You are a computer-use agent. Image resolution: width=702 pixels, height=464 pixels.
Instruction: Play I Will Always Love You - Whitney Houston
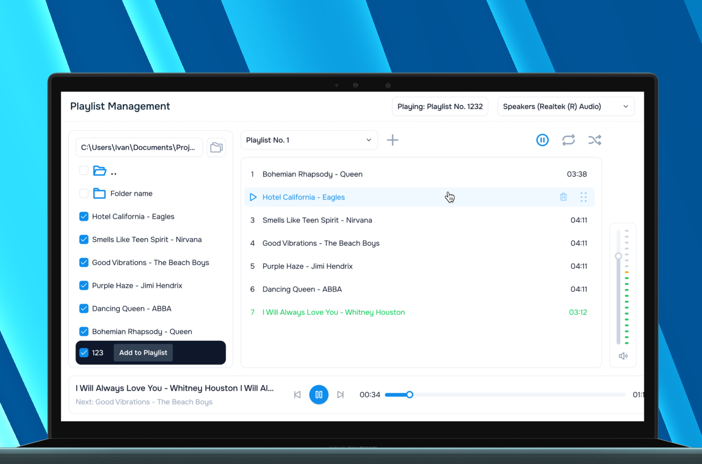click(334, 312)
